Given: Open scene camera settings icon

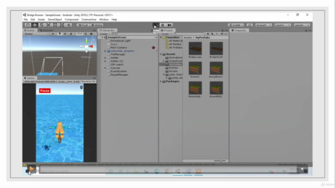Looking at the screenshot, I should click(92, 34).
